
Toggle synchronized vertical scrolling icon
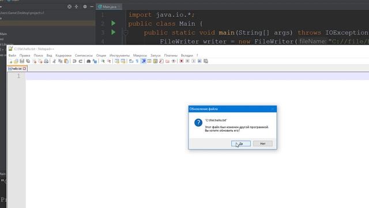(x=117, y=61)
